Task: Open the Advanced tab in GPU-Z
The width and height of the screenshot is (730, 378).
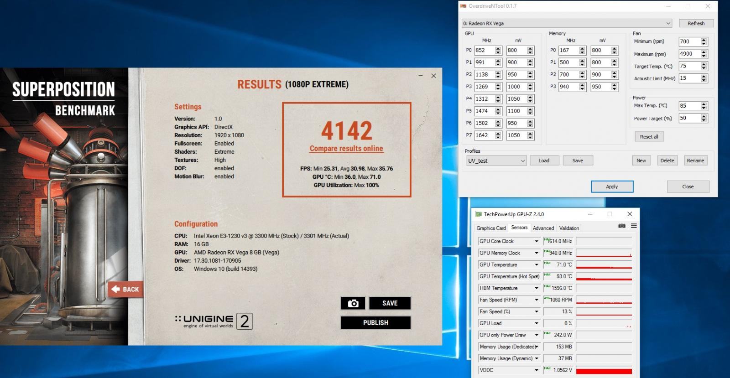Action: (543, 228)
